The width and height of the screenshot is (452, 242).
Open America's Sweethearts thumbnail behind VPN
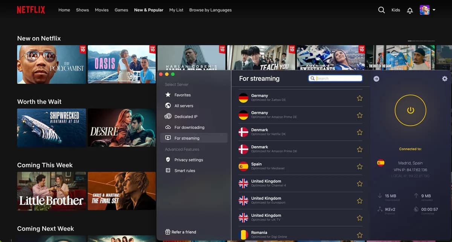point(331,58)
